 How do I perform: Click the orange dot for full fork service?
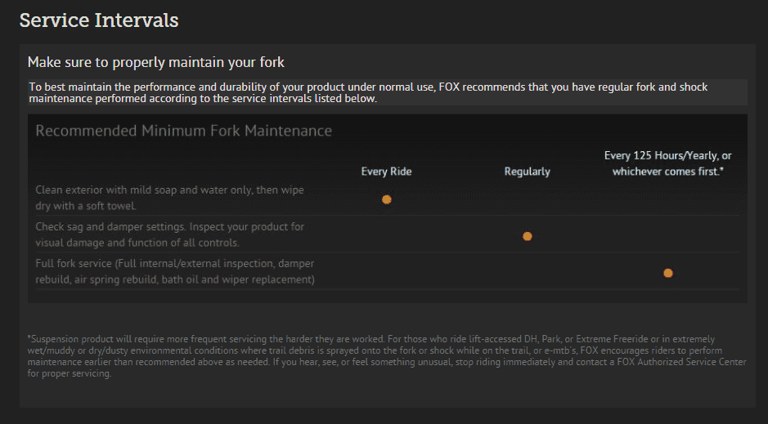tap(668, 273)
